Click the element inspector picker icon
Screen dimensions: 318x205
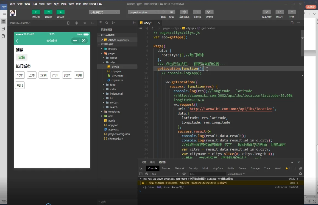(x=141, y=168)
